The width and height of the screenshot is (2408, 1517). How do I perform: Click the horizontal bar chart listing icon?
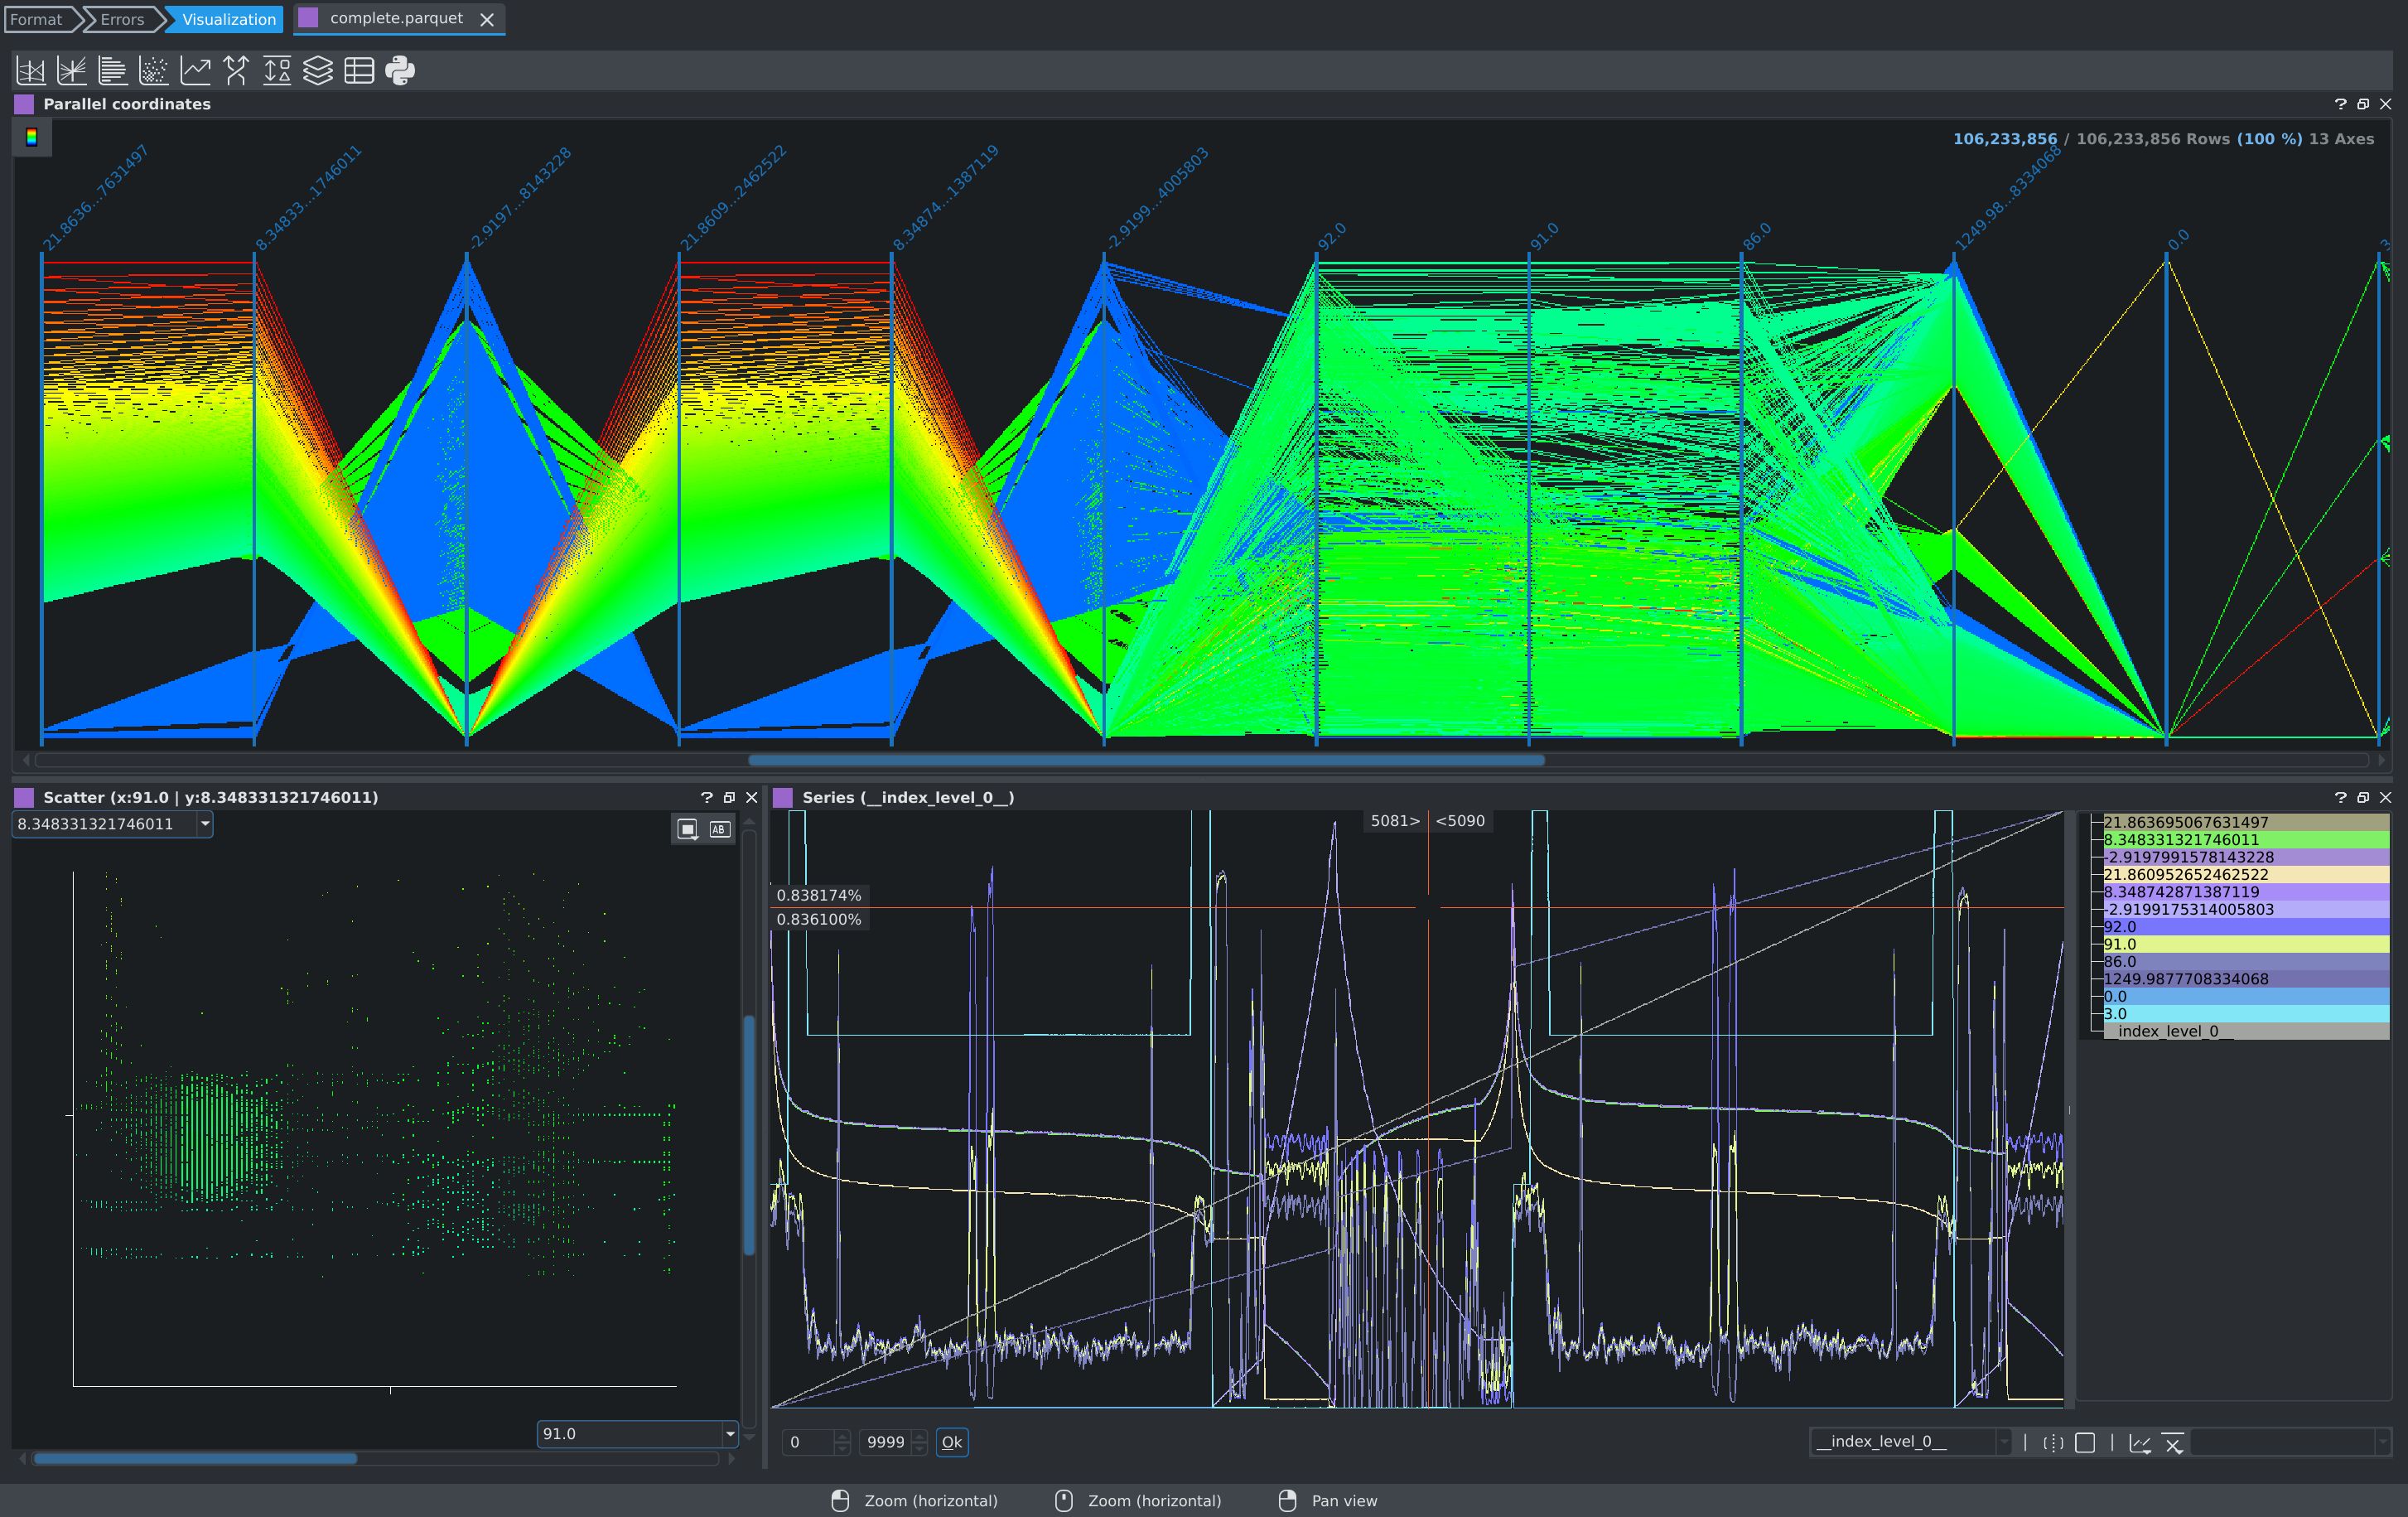(112, 70)
